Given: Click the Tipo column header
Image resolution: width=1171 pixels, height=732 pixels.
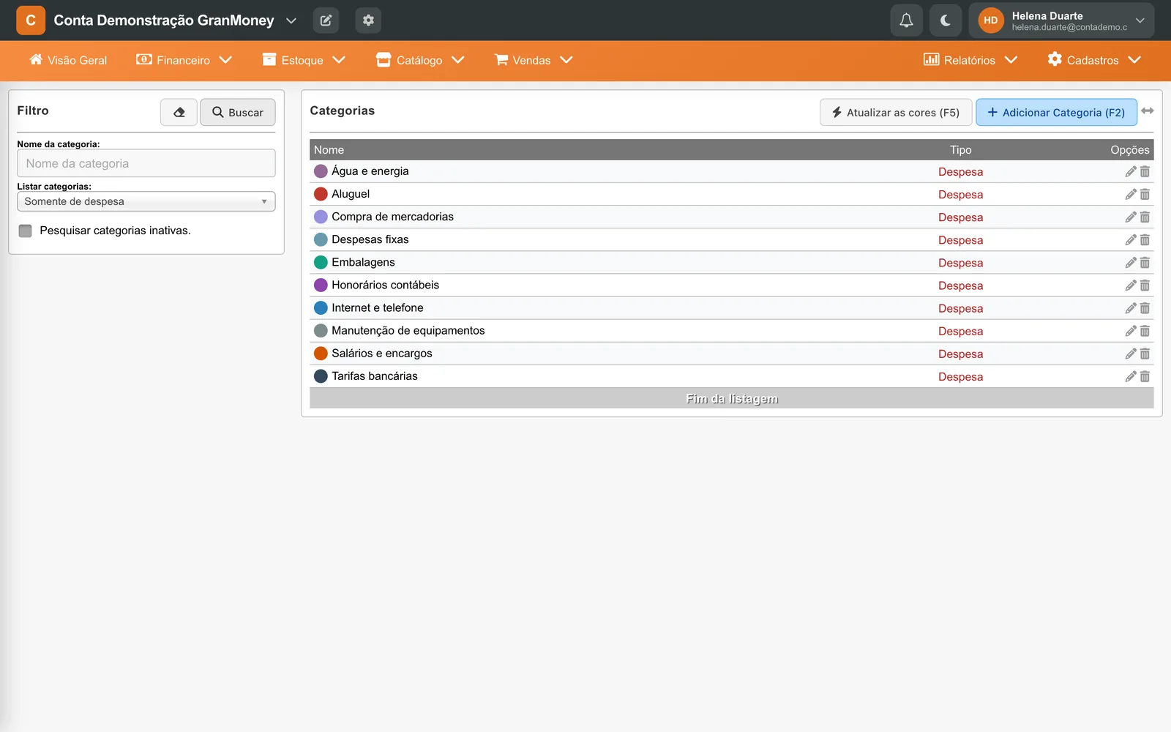Looking at the screenshot, I should pyautogui.click(x=960, y=150).
